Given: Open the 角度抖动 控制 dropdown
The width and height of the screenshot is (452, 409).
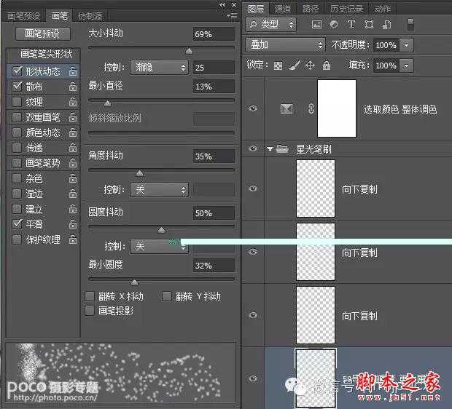Looking at the screenshot, I should pyautogui.click(x=159, y=190).
